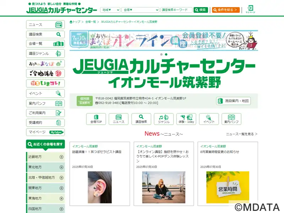Open the 8月営業時間変更のお知らせ news title
The width and height of the screenshot is (284, 213).
[x=219, y=152]
